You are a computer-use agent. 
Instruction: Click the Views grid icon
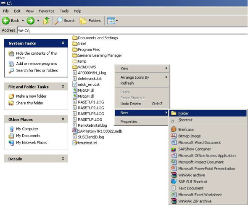point(111,21)
